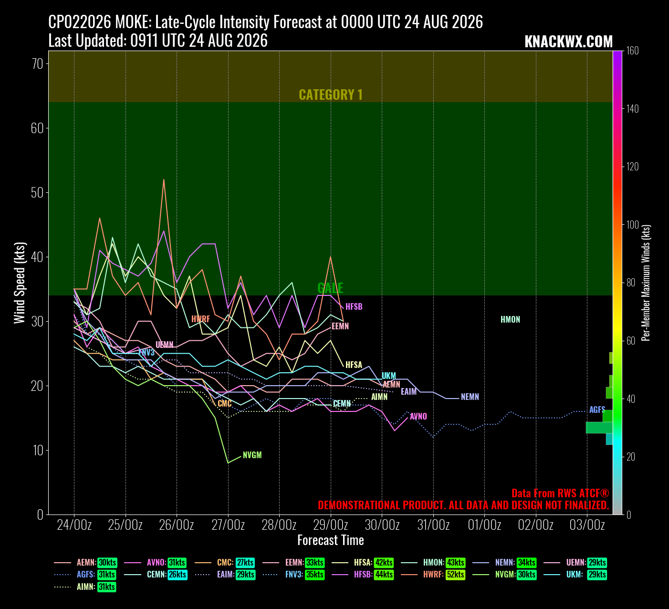Click the 29kts badge beside EAIM in legend

(246, 575)
